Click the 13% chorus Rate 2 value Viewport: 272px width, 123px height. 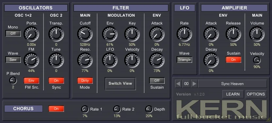(117, 116)
